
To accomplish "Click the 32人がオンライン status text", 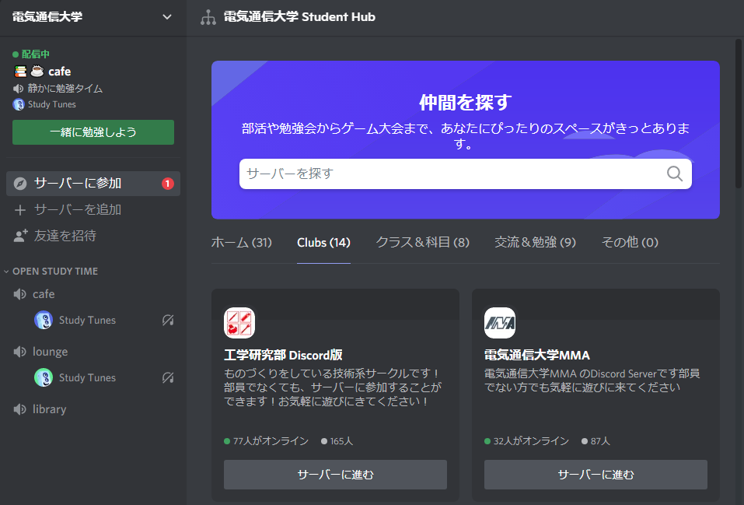I will click(531, 441).
